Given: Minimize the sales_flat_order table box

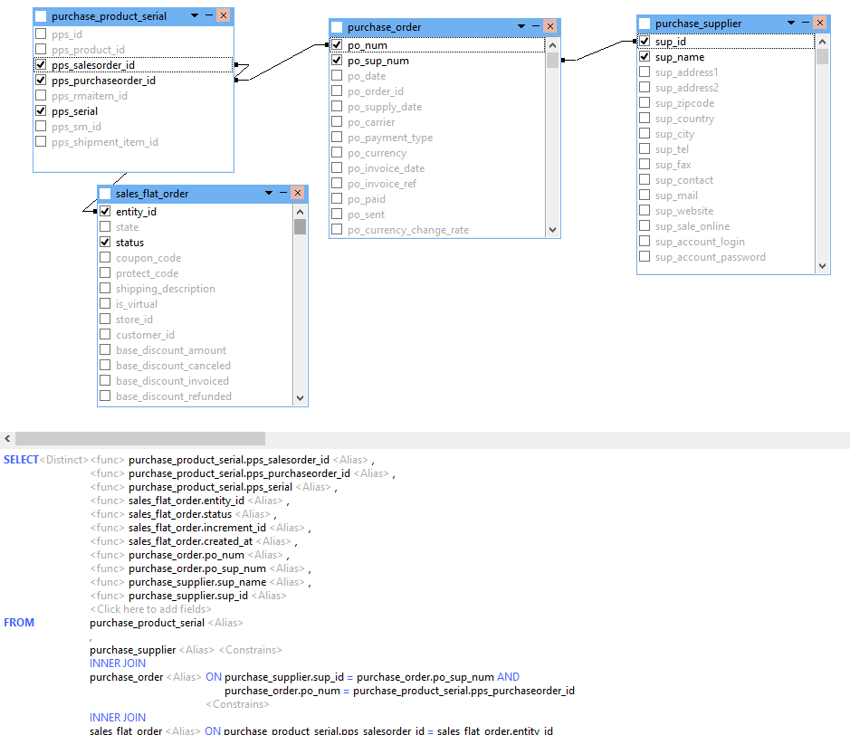Looking at the screenshot, I should point(283,193).
